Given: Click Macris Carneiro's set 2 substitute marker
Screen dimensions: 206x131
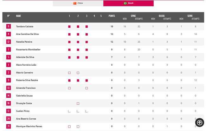Looking at the screenshot, I should click(78, 73).
